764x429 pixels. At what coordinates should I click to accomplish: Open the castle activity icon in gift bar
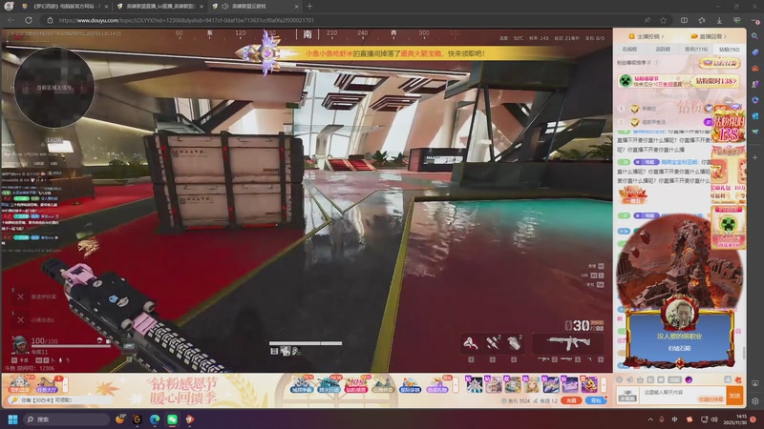(383, 385)
